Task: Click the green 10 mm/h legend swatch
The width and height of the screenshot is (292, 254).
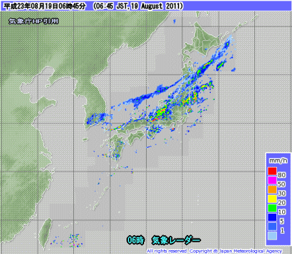Action: [273, 208]
